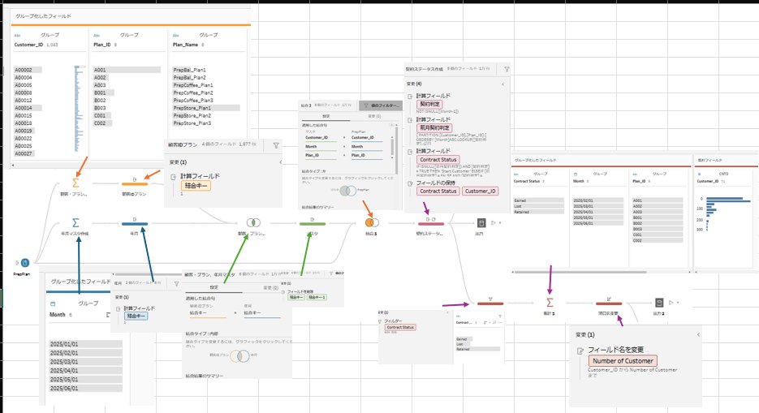
Task: Select the red aggregate sigma step
Action: [550, 303]
